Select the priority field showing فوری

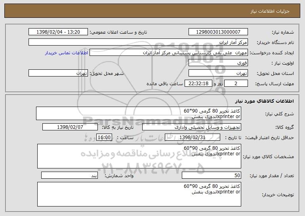pyautogui.click(x=218, y=63)
